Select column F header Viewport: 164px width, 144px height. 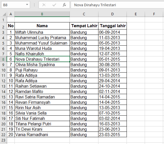tap(154, 14)
